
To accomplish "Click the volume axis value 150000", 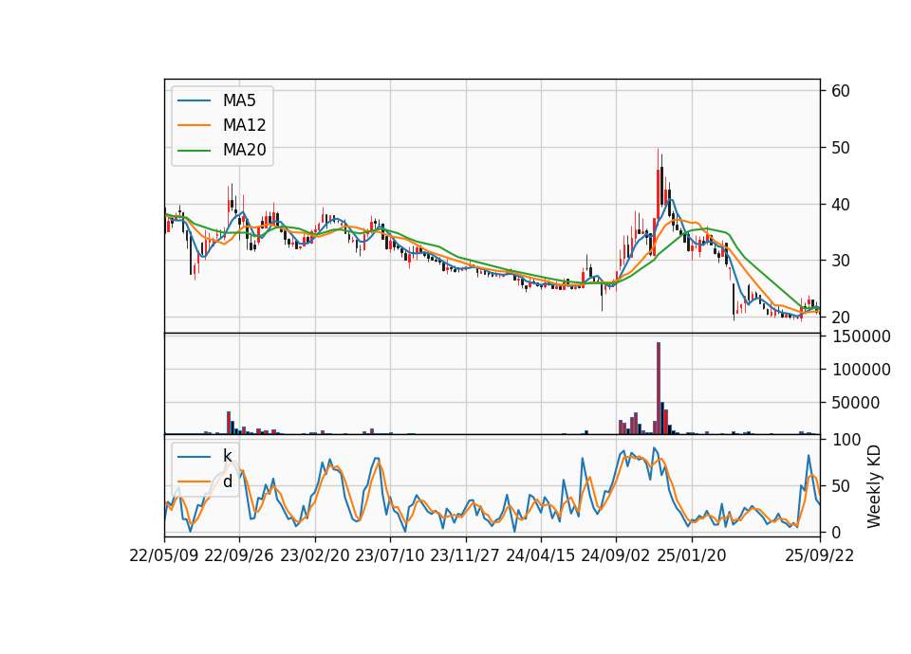I will (862, 336).
